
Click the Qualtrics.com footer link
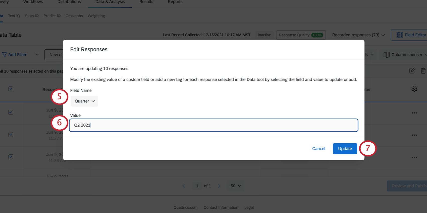[x=185, y=207]
